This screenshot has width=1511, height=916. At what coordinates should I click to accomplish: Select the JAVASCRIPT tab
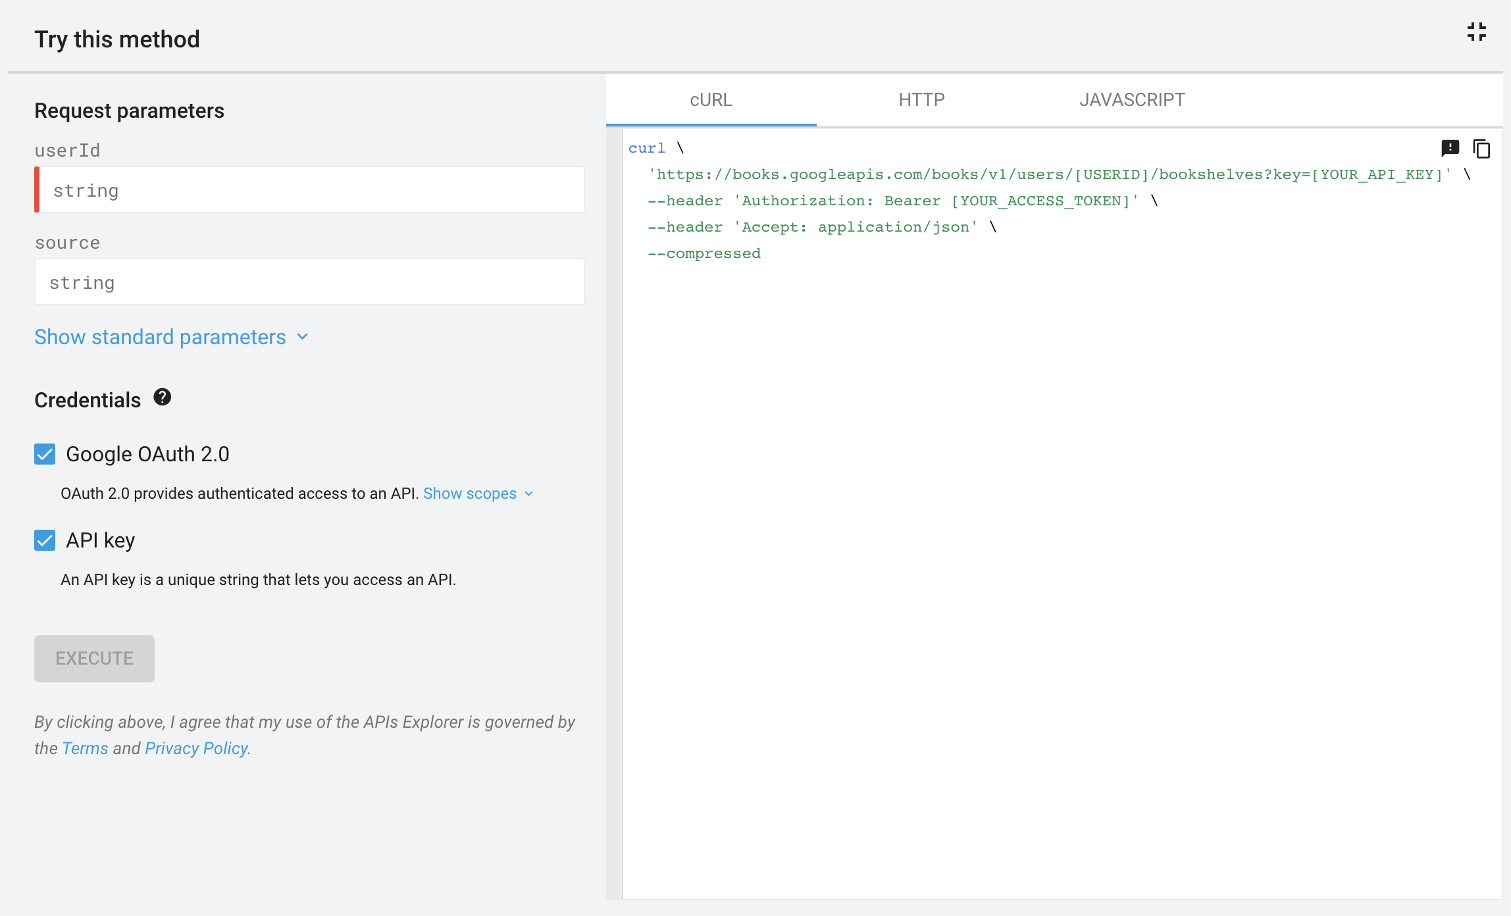(x=1131, y=99)
